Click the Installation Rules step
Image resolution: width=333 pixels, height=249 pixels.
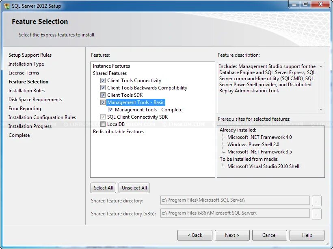(x=26, y=91)
